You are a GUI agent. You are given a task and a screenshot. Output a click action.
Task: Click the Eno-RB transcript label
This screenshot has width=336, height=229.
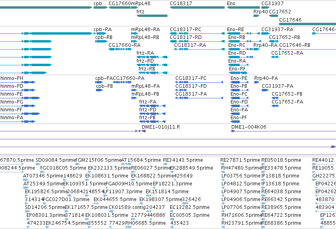point(237,37)
